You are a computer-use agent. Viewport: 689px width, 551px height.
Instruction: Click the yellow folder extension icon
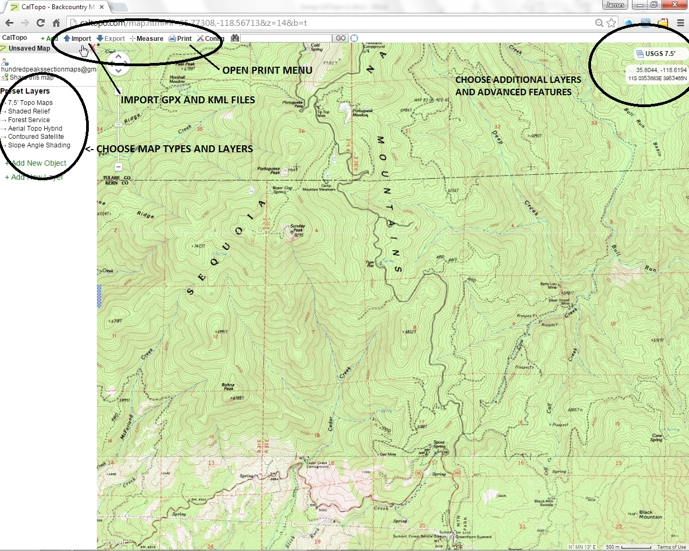click(663, 23)
